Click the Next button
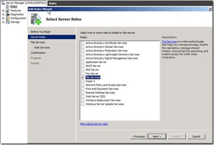The height and width of the screenshot is (145, 214). (157, 137)
